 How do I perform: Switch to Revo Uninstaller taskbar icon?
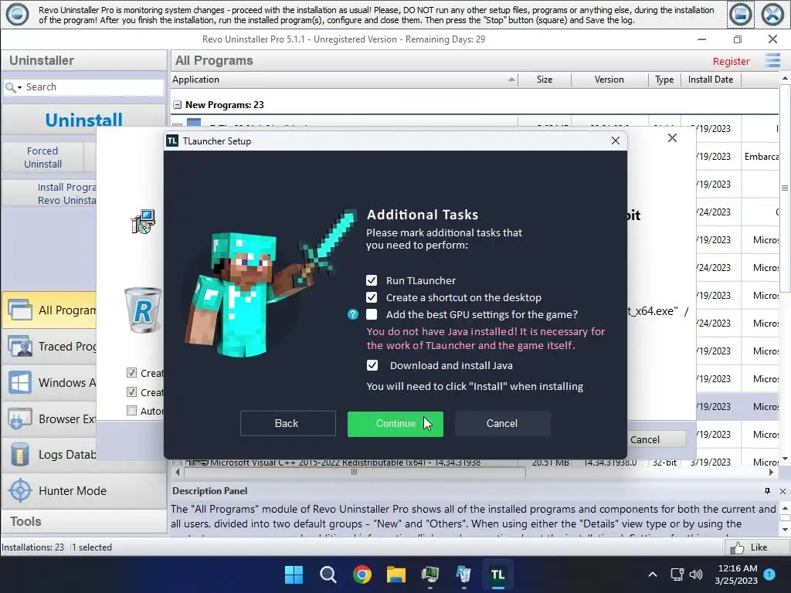463,574
